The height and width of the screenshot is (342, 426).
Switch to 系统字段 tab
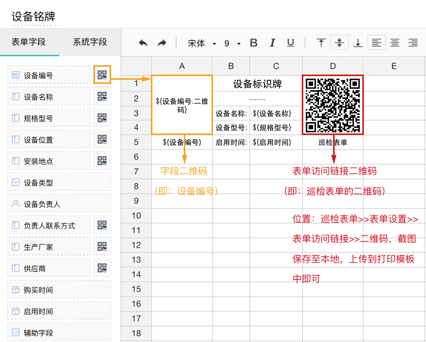click(90, 42)
